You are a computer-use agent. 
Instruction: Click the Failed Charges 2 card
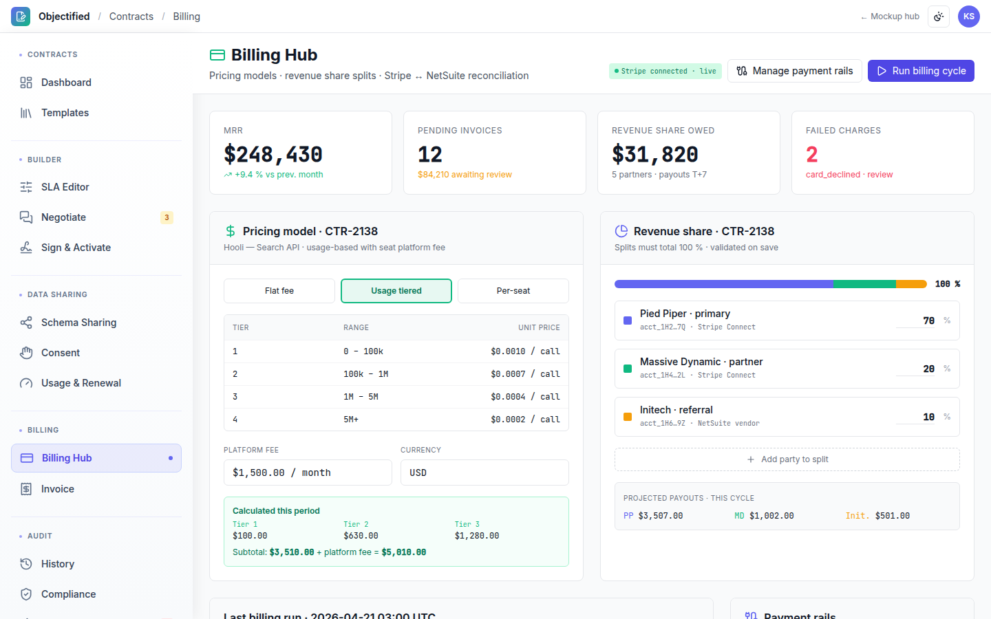point(883,153)
